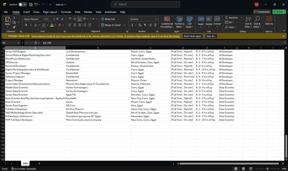
Task: Open the font name dropdown Aptos Narrow
Action: pyautogui.click(x=44, y=19)
